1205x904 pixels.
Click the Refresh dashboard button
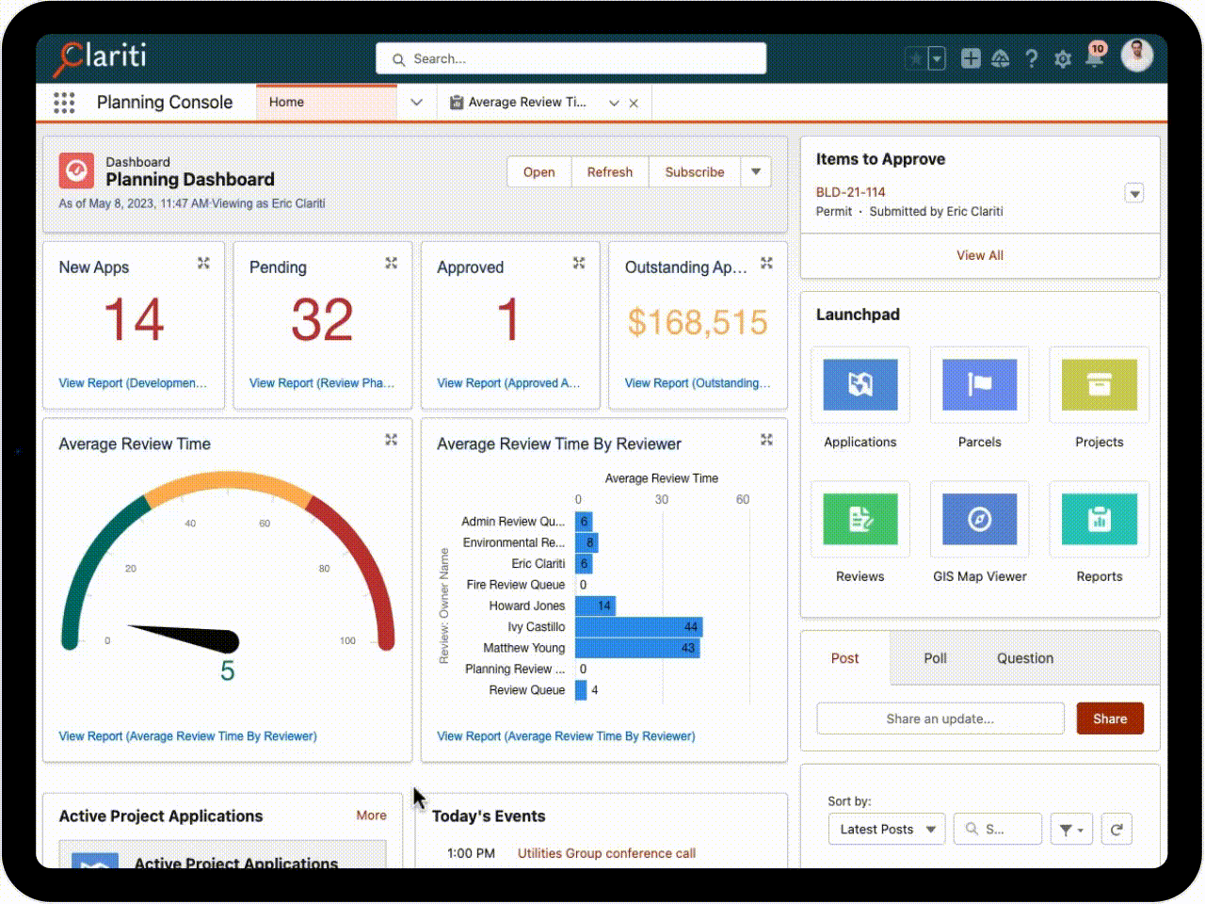click(x=609, y=171)
